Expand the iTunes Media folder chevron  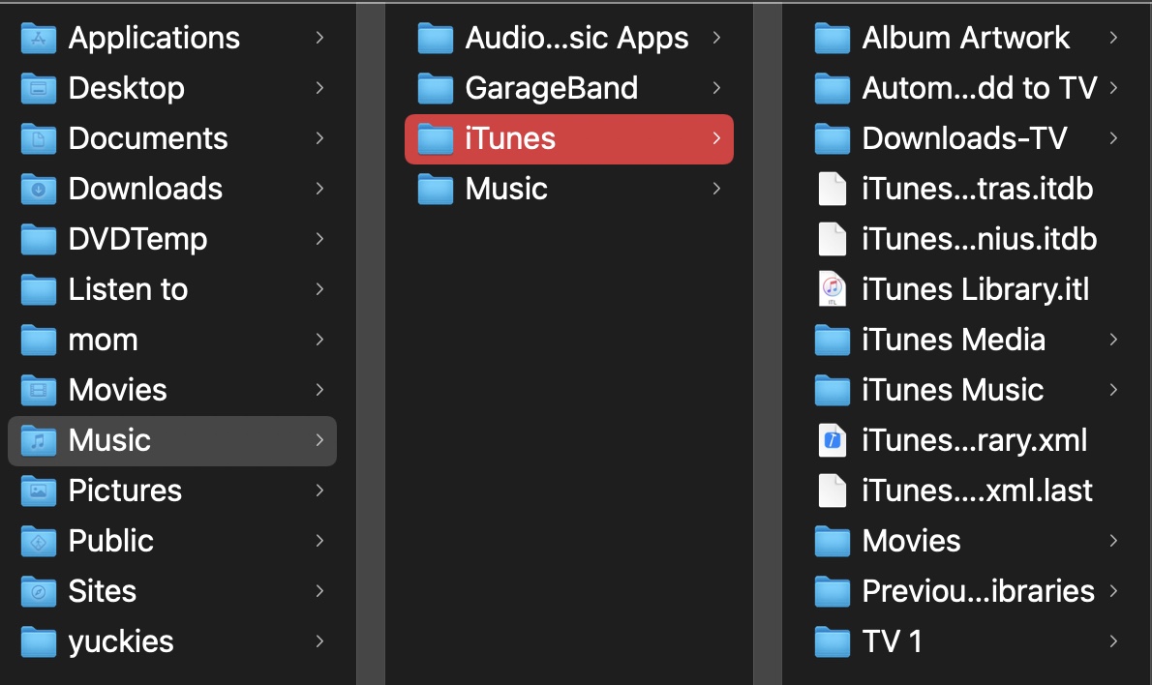pyautogui.click(x=1113, y=340)
